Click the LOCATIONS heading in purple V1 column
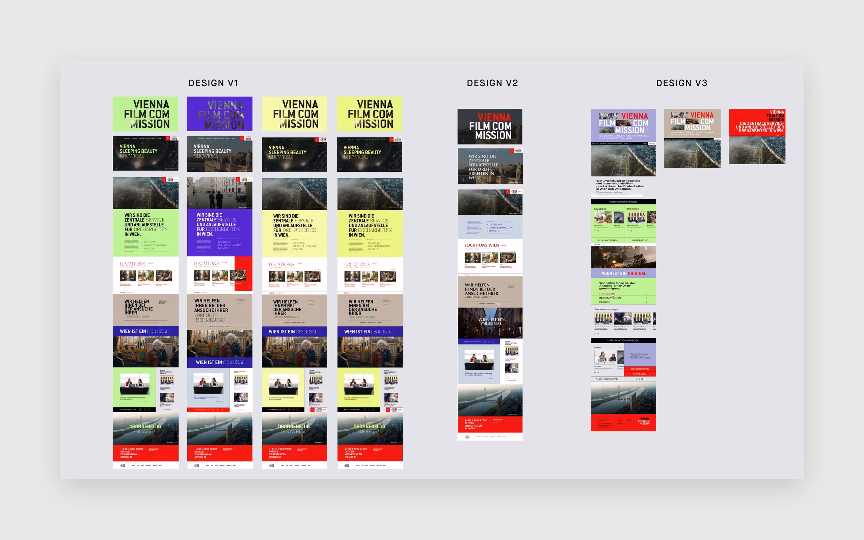The image size is (864, 540). (207, 263)
